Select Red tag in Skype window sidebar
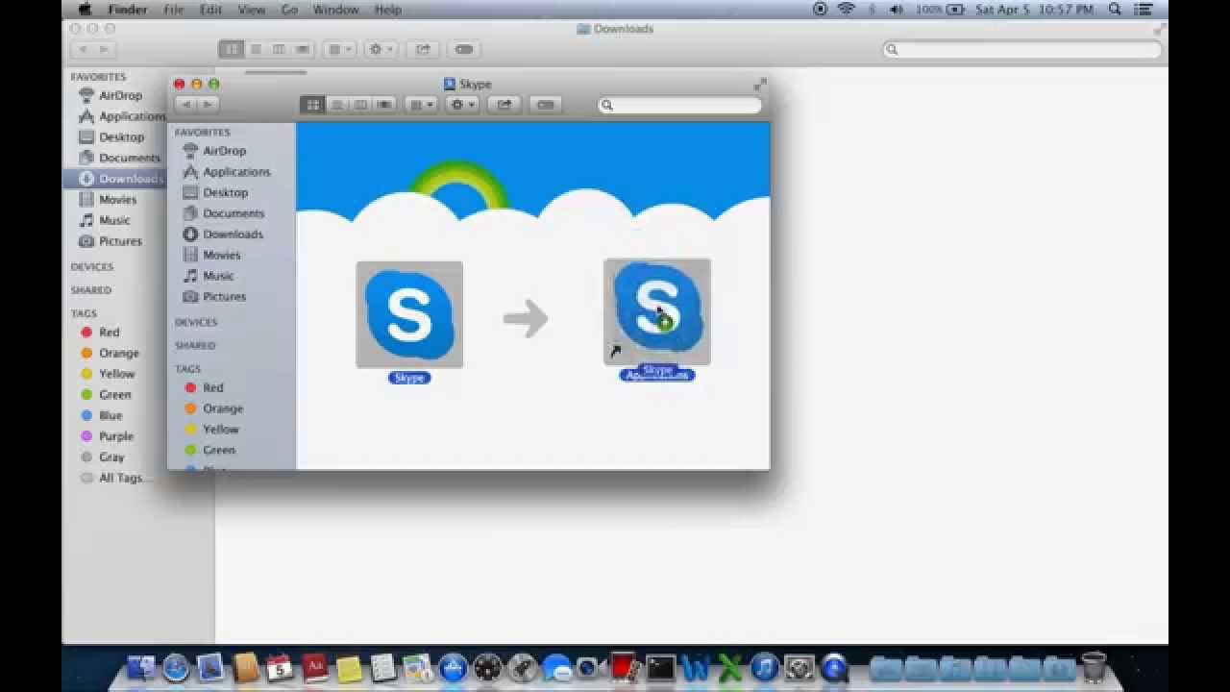The width and height of the screenshot is (1230, 692). click(204, 387)
